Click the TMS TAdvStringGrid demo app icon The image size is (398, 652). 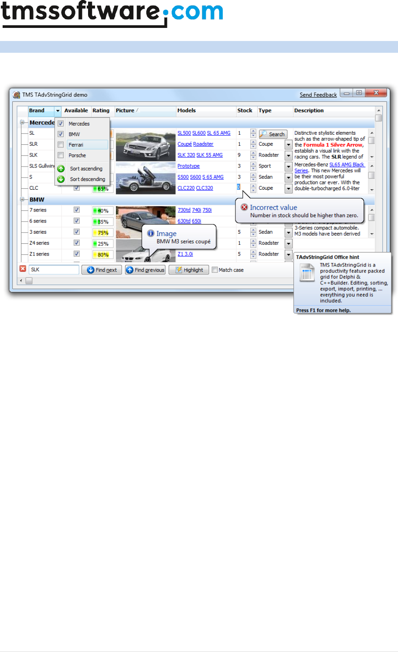(x=17, y=95)
